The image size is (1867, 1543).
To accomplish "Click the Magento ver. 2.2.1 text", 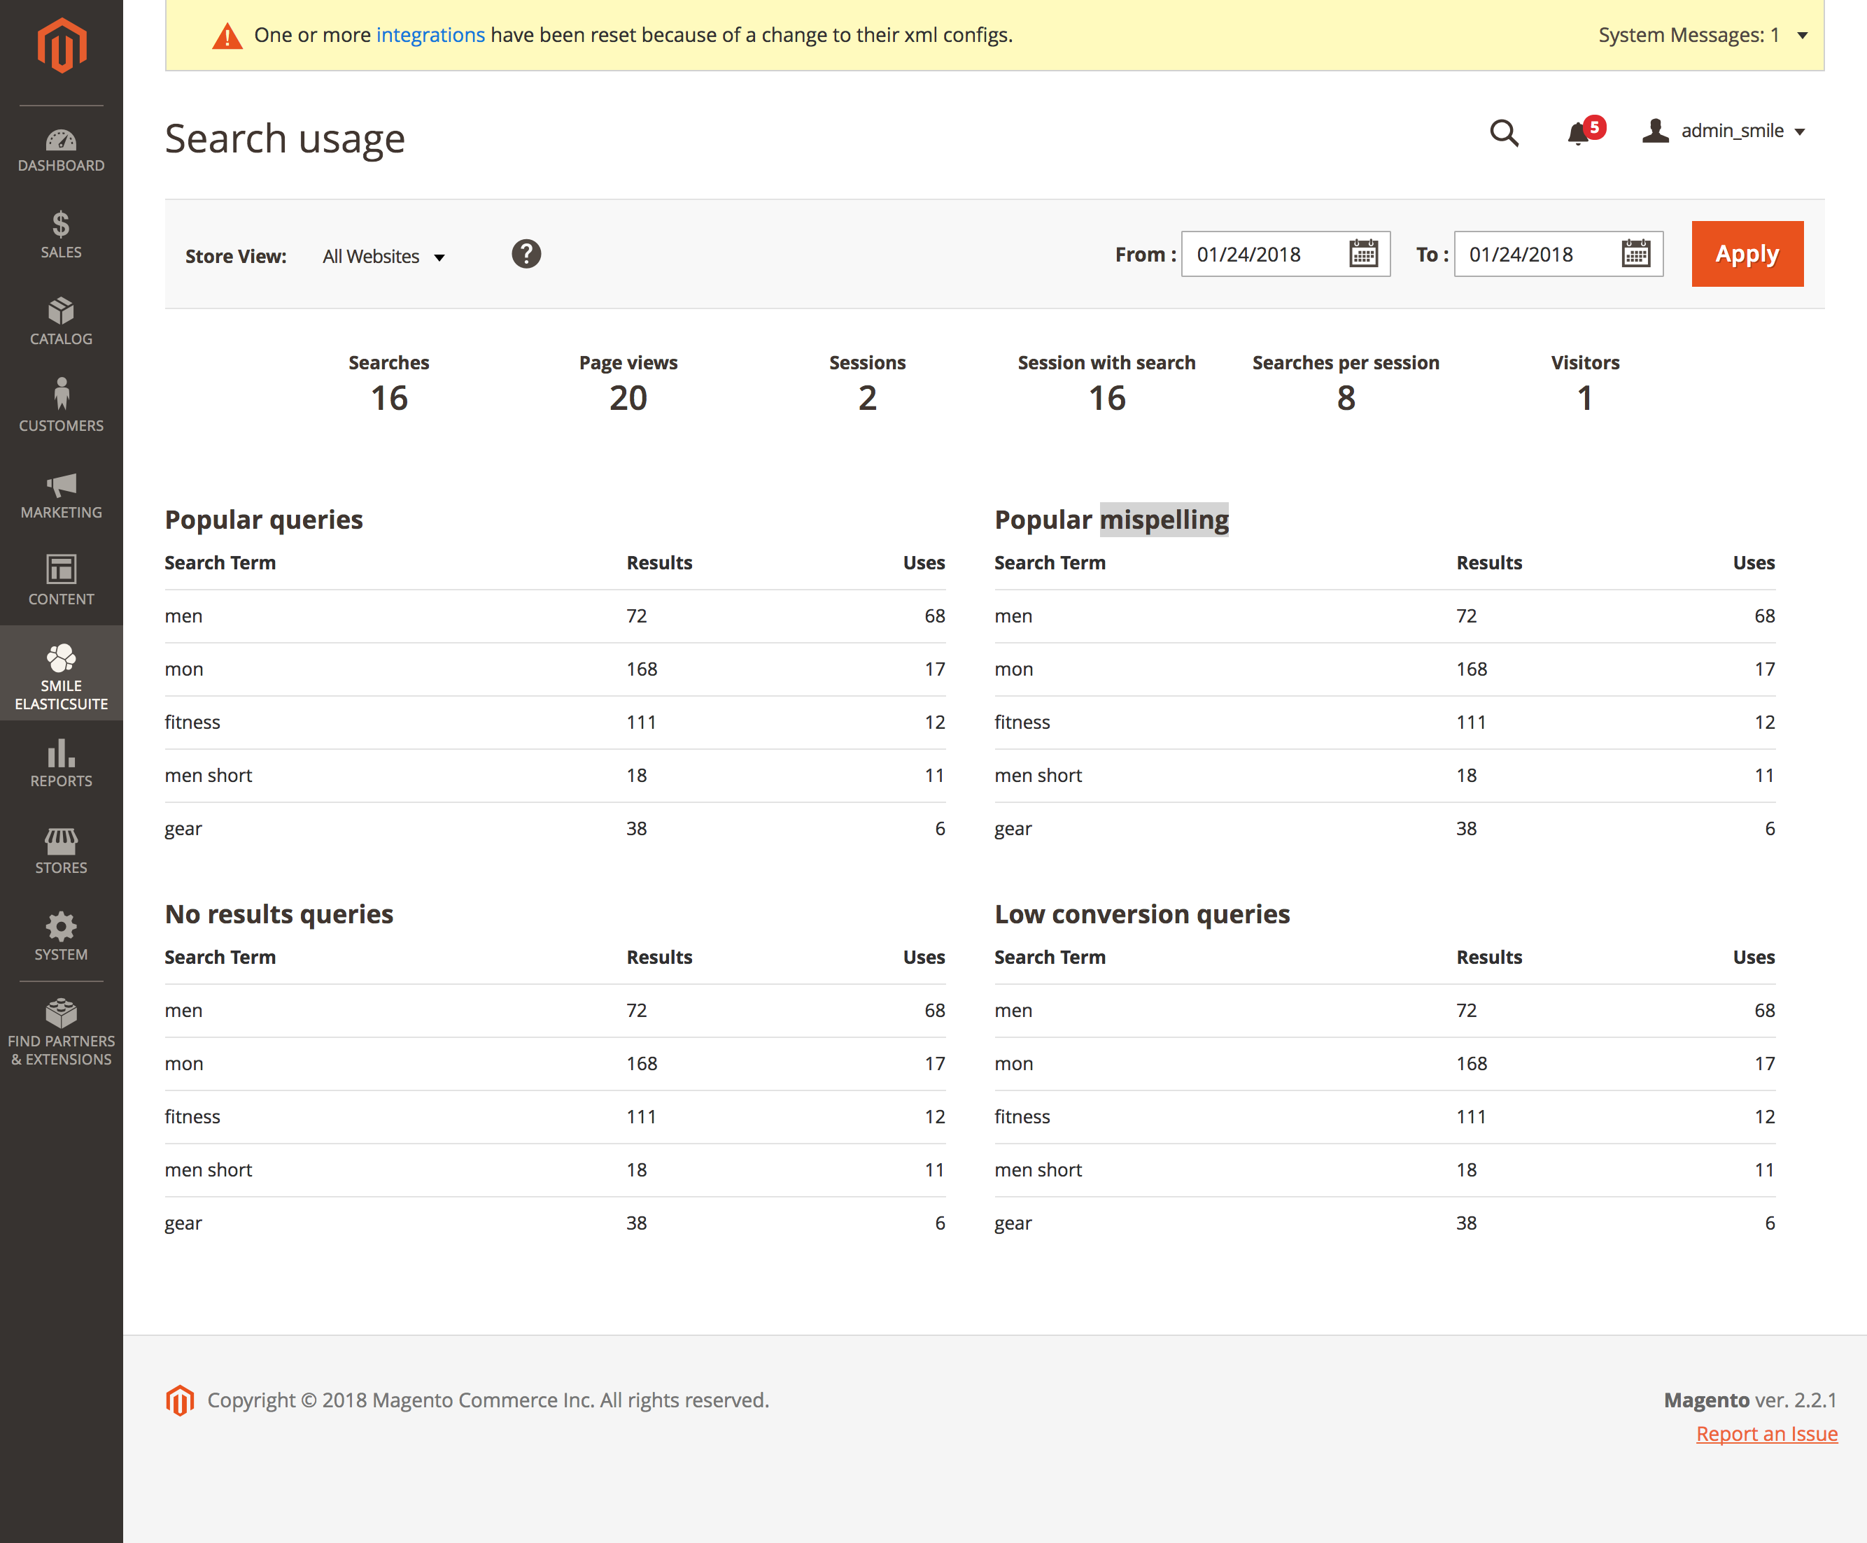I will [x=1749, y=1400].
